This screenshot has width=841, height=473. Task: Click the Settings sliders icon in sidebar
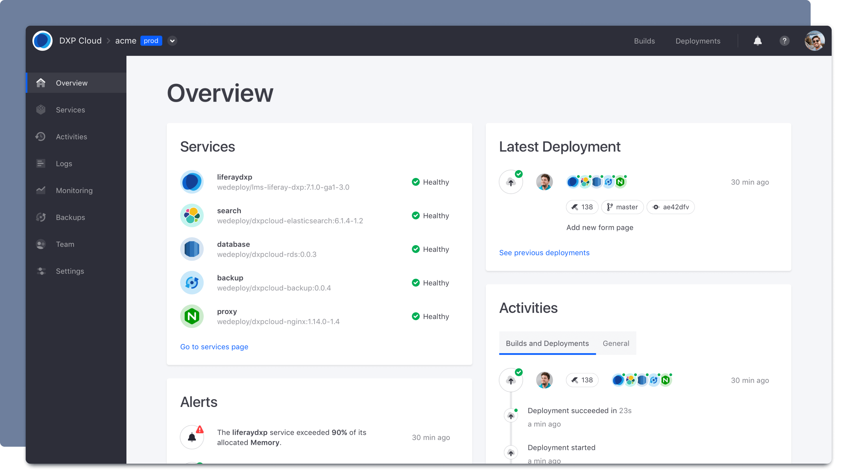pyautogui.click(x=41, y=271)
